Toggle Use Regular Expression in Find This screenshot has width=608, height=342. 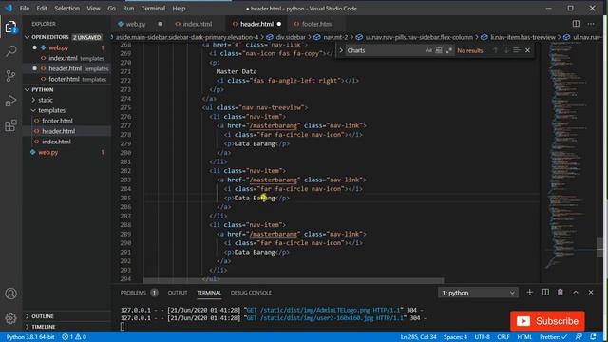click(449, 50)
